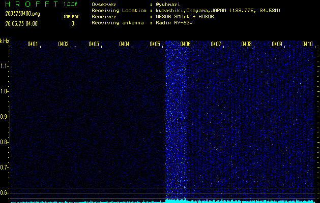Click the 1.00f version label
This screenshot has width=320, height=203.
(71, 4)
